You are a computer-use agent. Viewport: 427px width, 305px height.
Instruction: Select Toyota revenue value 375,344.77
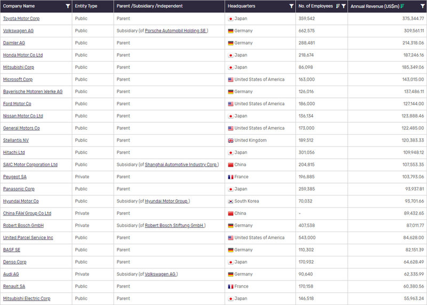413,19
